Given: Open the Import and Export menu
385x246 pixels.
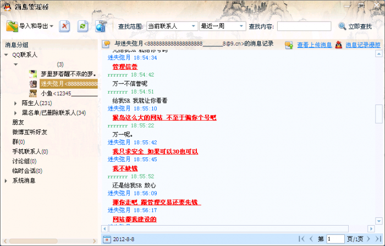Looking at the screenshot, I should point(30,26).
